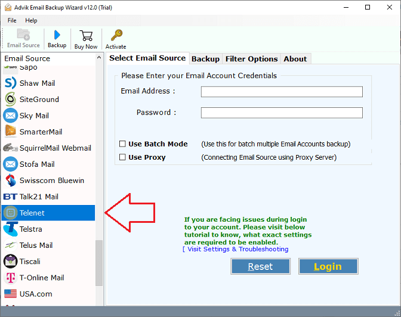Screen dimensions: 401x317
Task: Select the USA.com flag icon
Action: coord(11,294)
